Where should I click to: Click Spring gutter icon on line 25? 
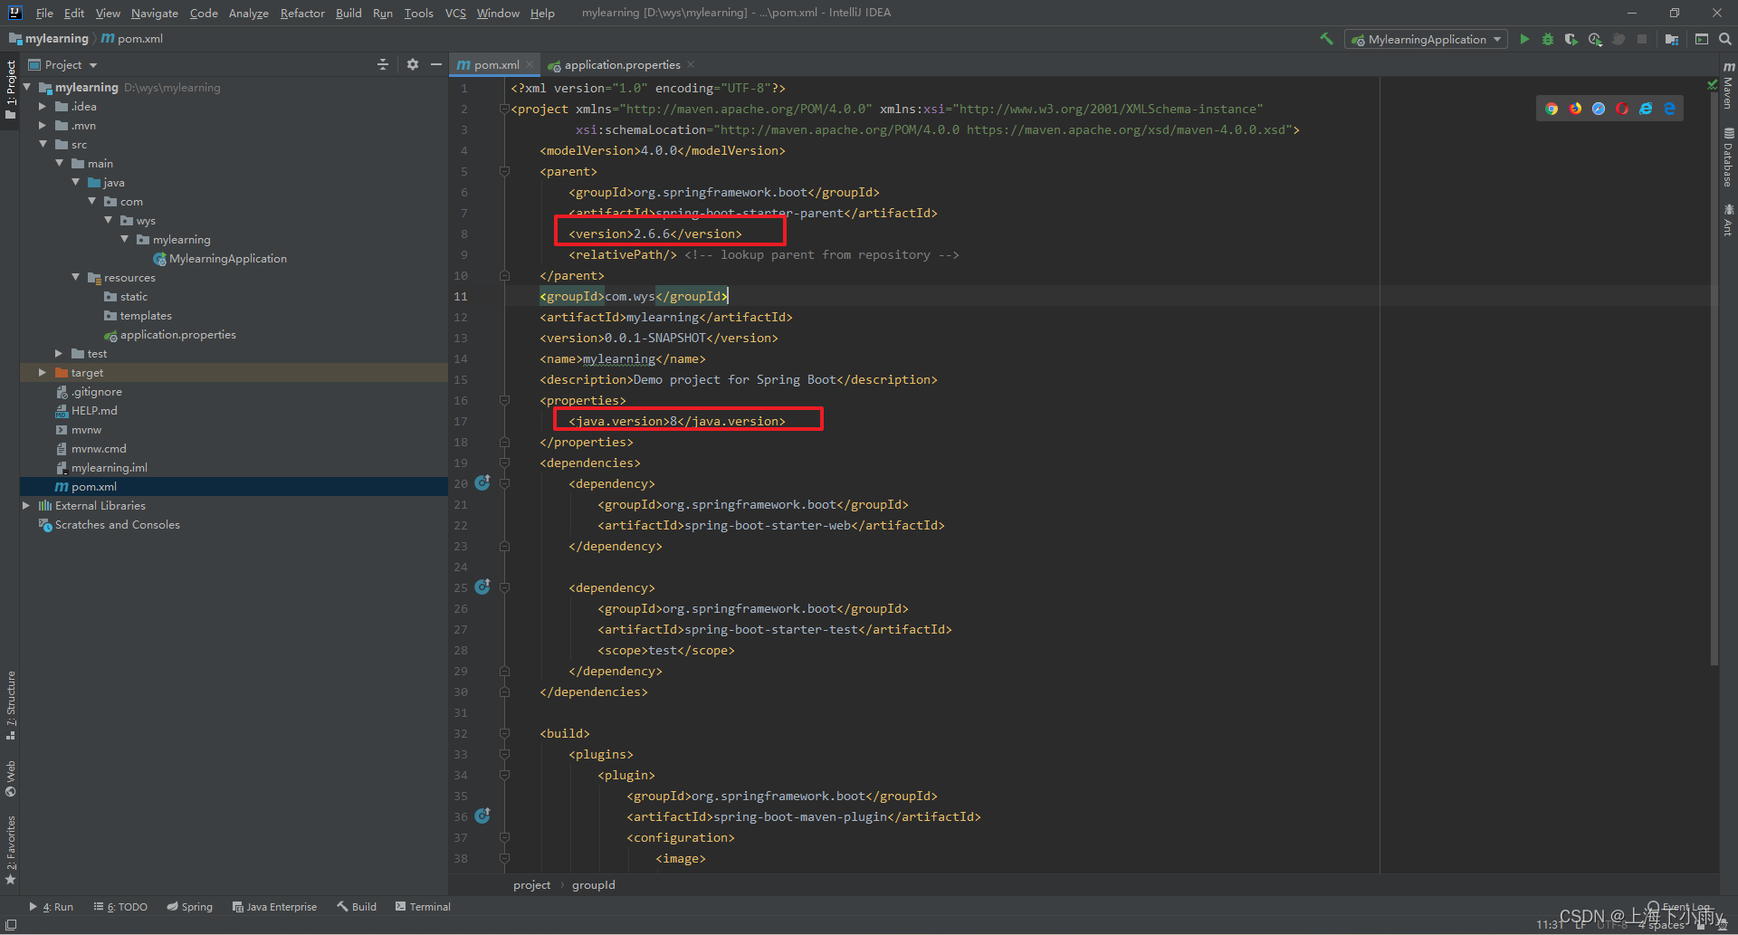click(x=482, y=587)
